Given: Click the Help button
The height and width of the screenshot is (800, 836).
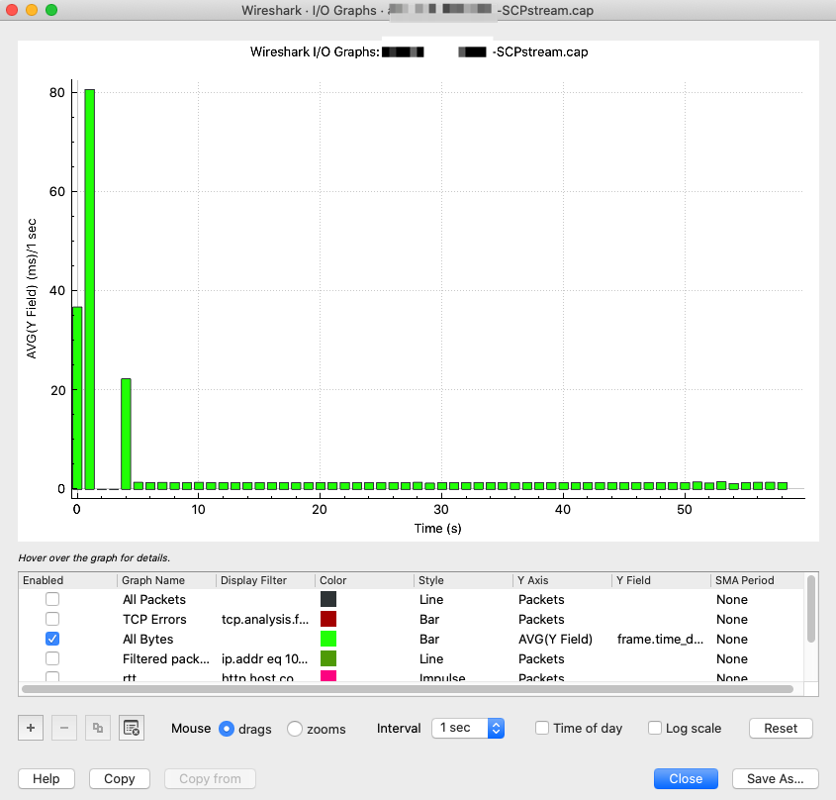Looking at the screenshot, I should [x=46, y=778].
